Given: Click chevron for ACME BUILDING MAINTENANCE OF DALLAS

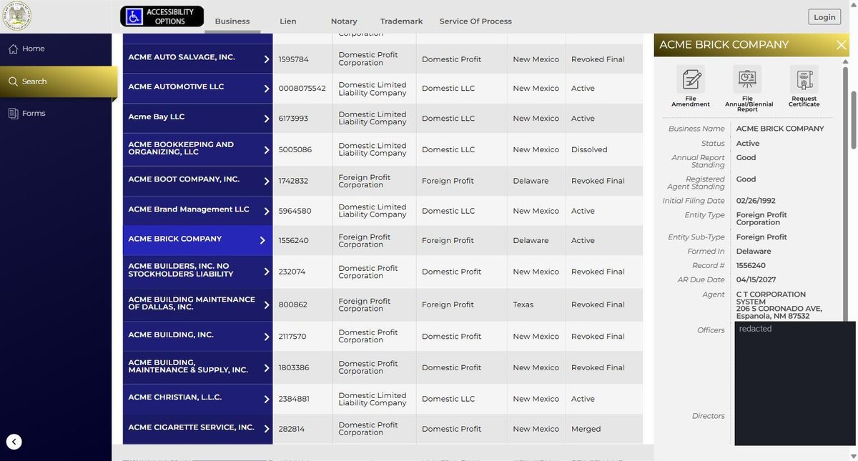Looking at the screenshot, I should [266, 304].
